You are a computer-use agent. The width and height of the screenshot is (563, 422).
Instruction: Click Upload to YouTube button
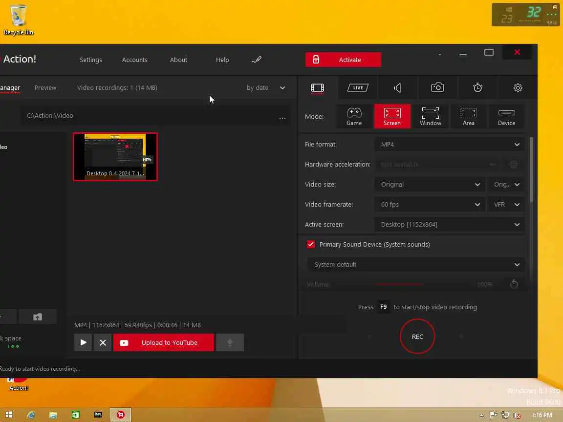[x=164, y=342]
